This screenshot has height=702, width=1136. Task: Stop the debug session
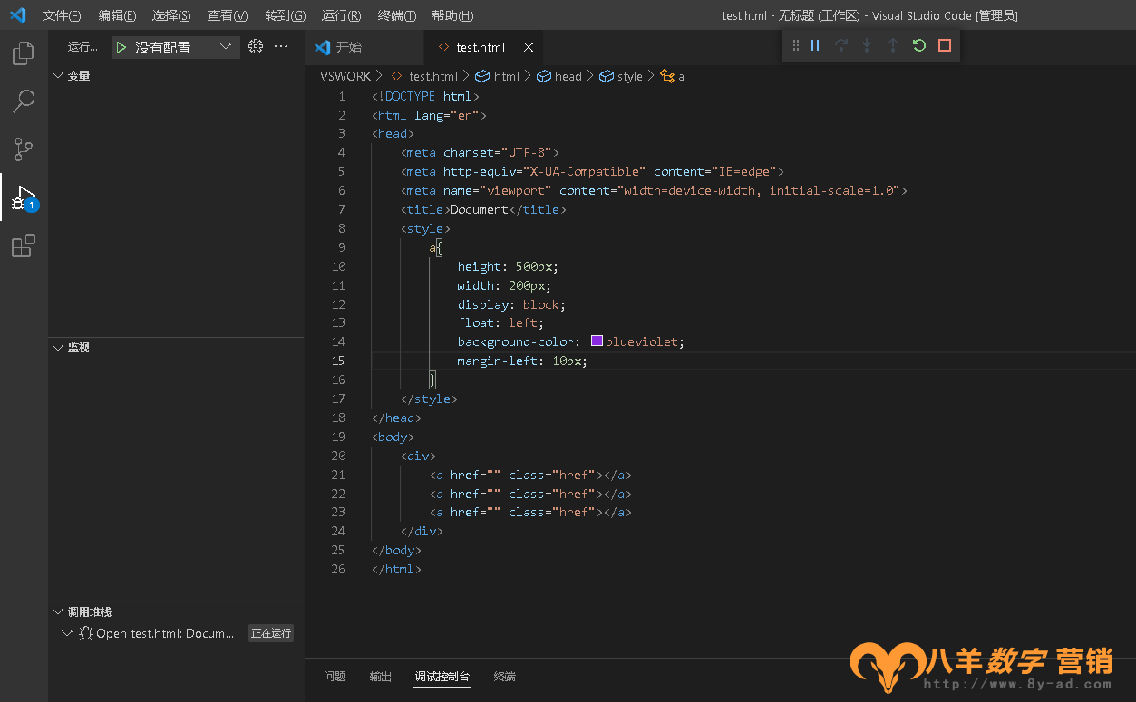point(945,45)
